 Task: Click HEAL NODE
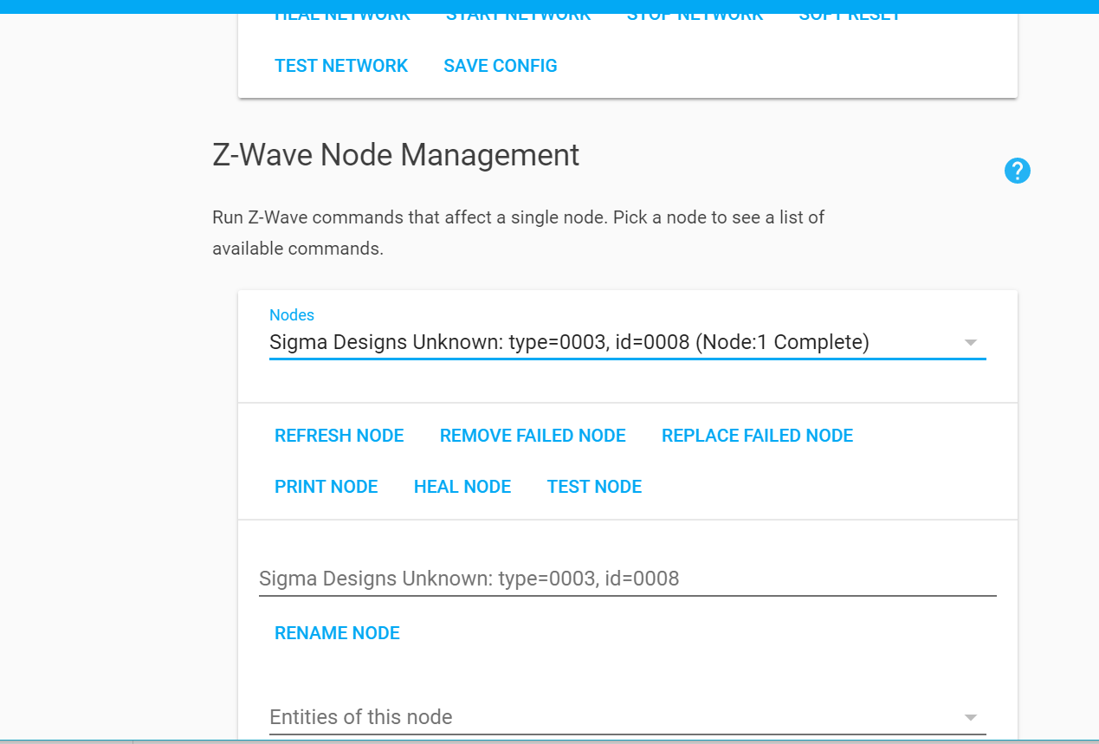(x=462, y=486)
